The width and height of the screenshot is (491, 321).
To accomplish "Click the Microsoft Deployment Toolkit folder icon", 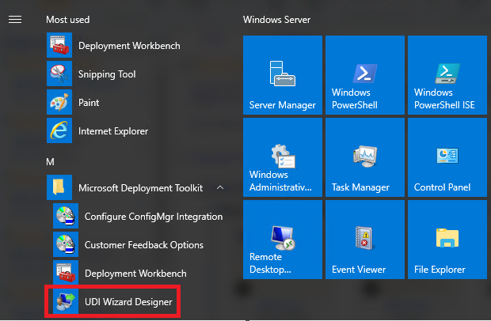I will (x=59, y=187).
